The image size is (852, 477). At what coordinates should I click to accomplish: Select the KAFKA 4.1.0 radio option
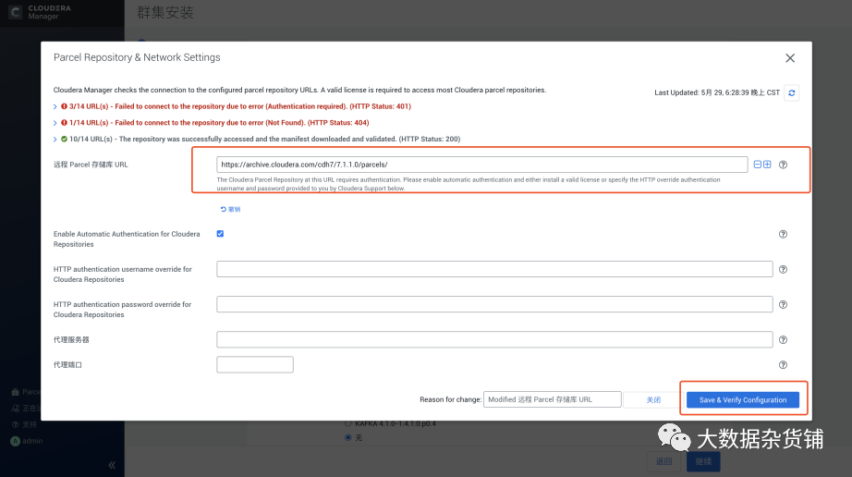coord(347,423)
